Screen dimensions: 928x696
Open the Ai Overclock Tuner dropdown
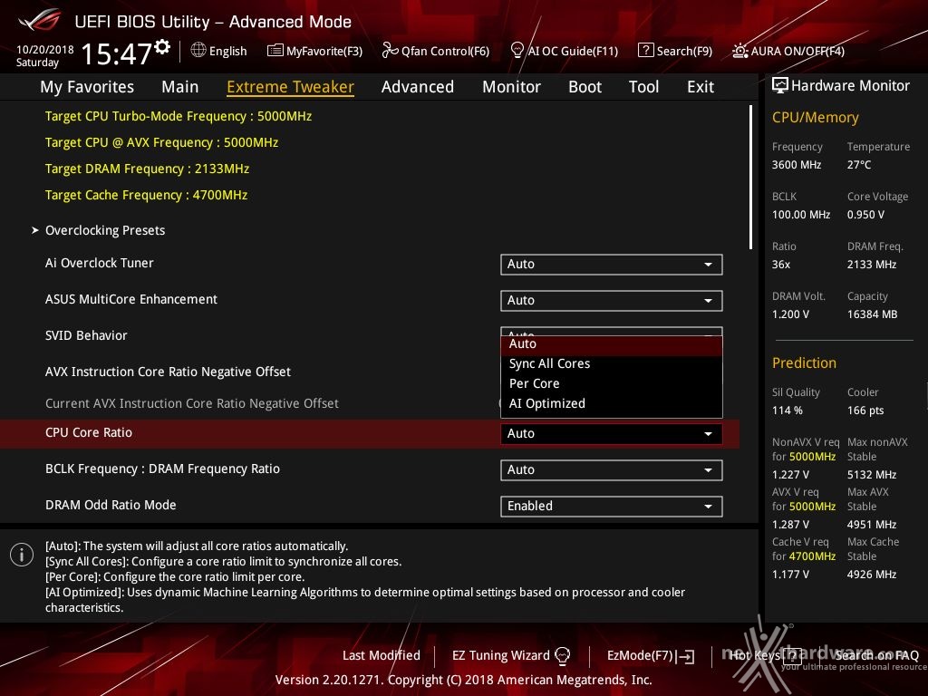click(612, 265)
